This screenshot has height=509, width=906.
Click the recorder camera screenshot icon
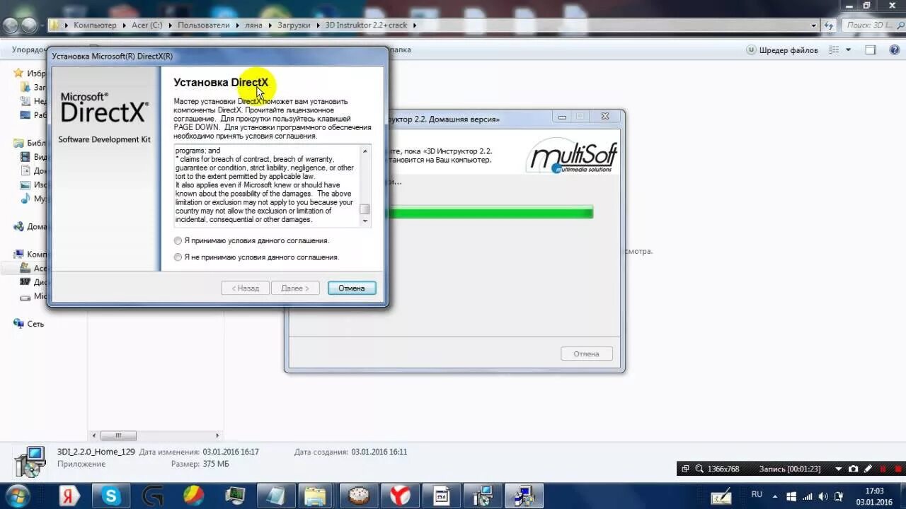pyautogui.click(x=853, y=469)
